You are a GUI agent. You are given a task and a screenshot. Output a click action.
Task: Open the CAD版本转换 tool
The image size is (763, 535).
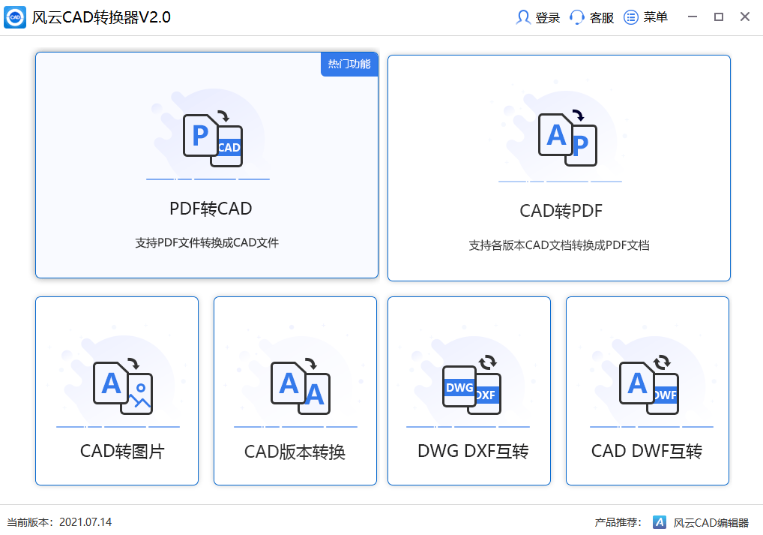tap(295, 390)
